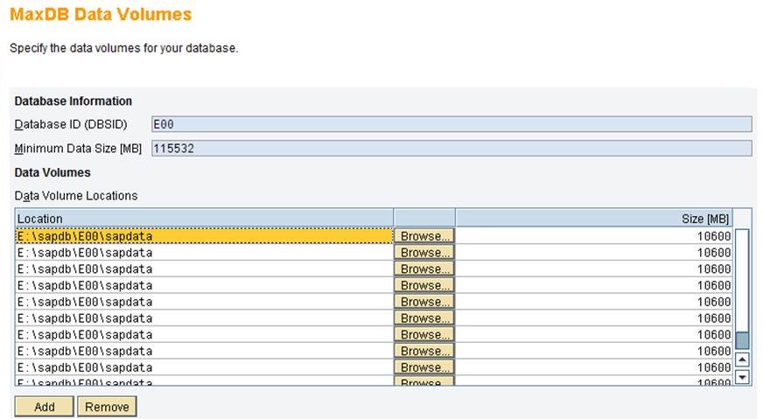Click the Remove button
The image size is (763, 419).
click(107, 407)
